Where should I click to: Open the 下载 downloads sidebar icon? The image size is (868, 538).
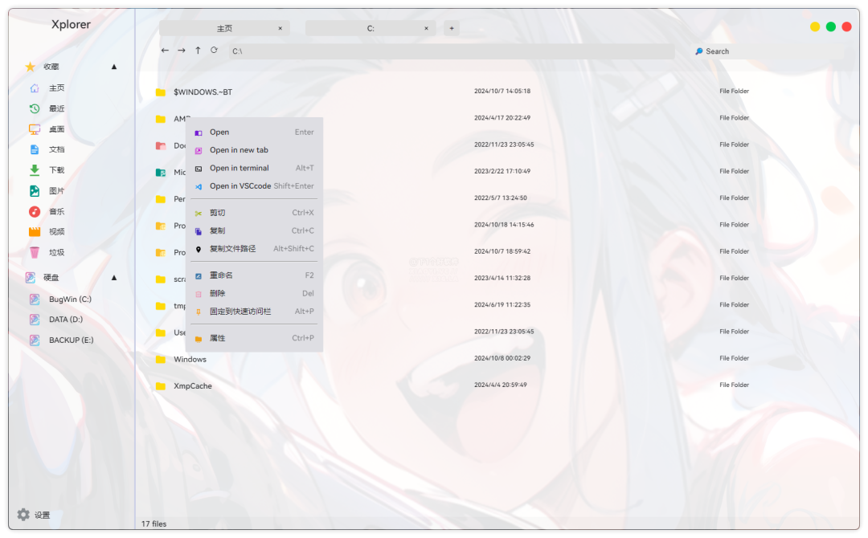click(x=35, y=170)
